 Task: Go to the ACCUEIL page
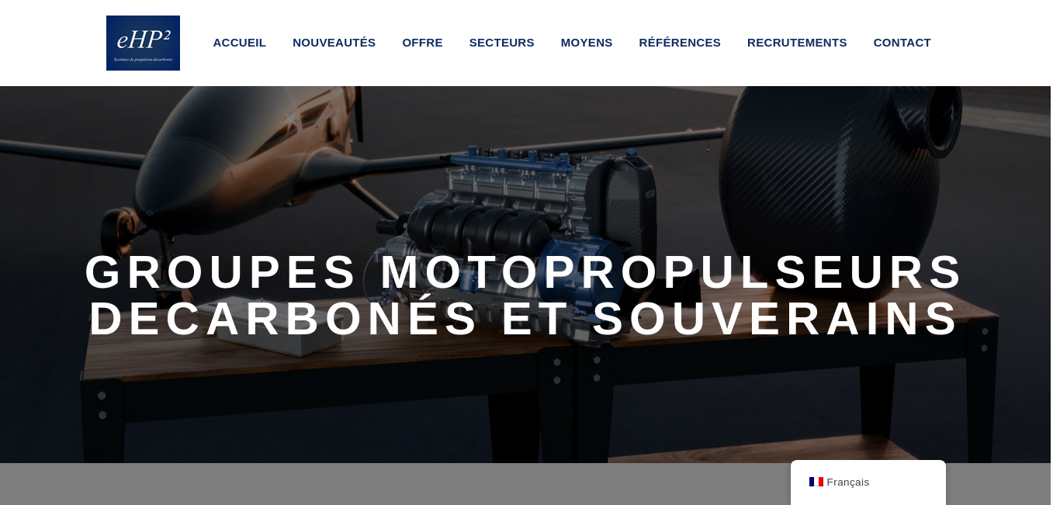pos(239,43)
